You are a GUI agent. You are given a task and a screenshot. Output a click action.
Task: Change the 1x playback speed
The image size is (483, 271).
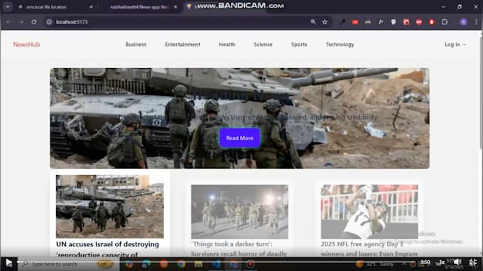[x=441, y=262]
